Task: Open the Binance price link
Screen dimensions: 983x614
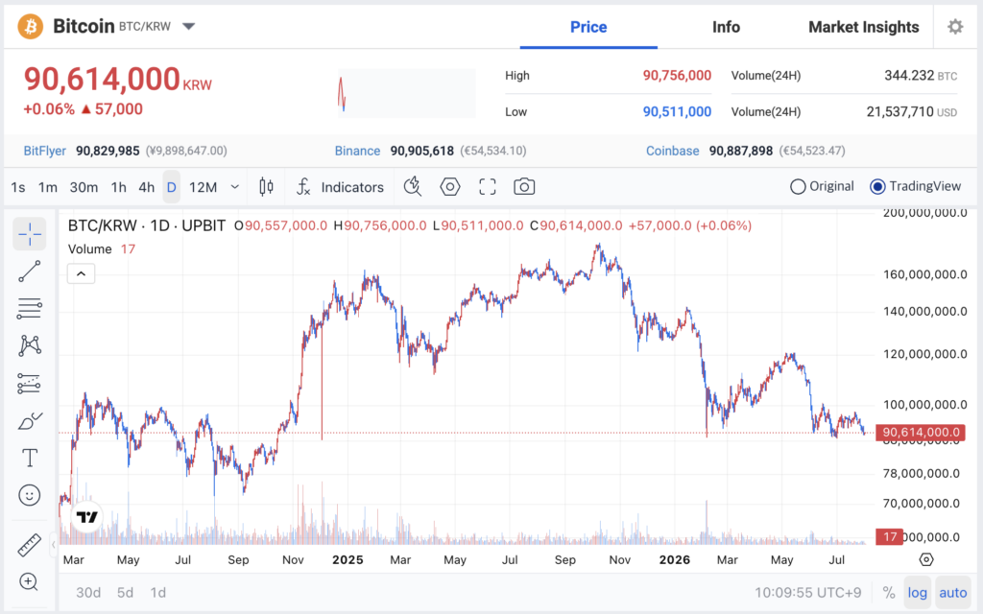Action: point(357,151)
